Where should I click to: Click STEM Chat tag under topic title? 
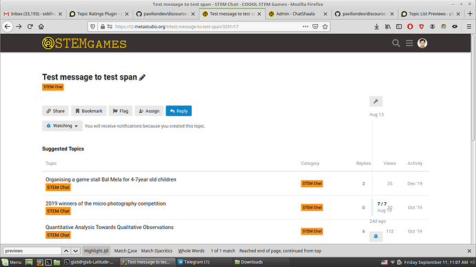click(53, 87)
